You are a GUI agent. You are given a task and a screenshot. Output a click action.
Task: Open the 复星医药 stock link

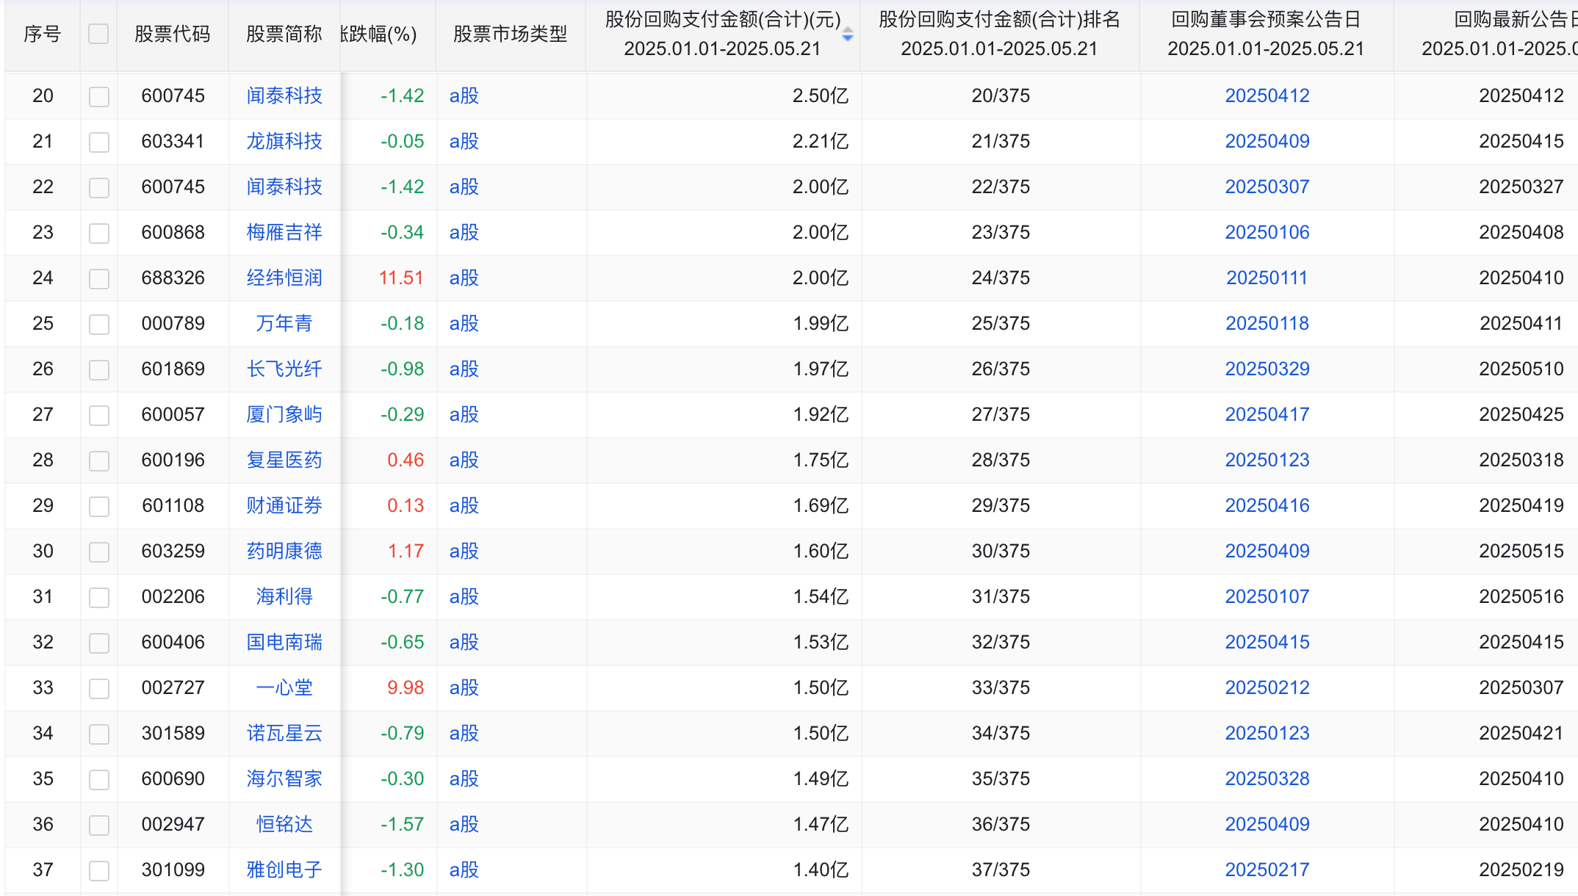click(x=284, y=460)
